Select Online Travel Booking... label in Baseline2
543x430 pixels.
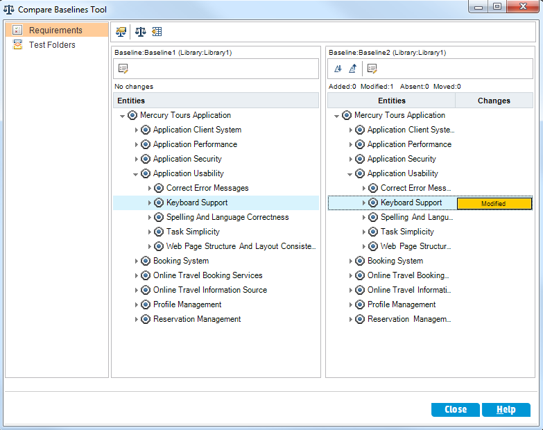tap(408, 275)
